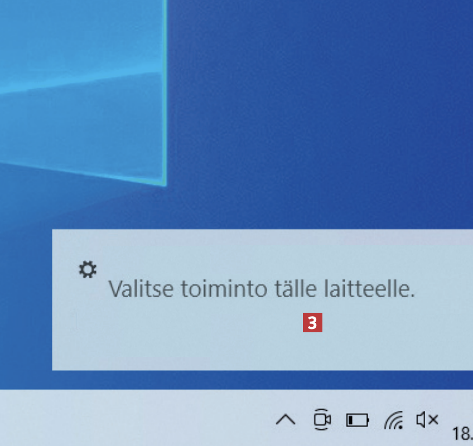Expand the hidden tray icons chevron
This screenshot has height=446, width=473.
pos(286,419)
